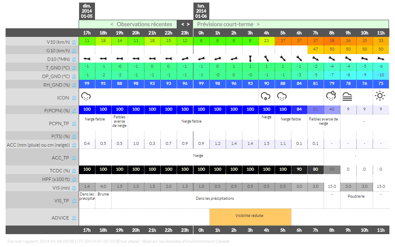The image size is (395, 247).
Task: Click the precipitation probability 51 at 7h
Action: pyautogui.click(x=315, y=109)
